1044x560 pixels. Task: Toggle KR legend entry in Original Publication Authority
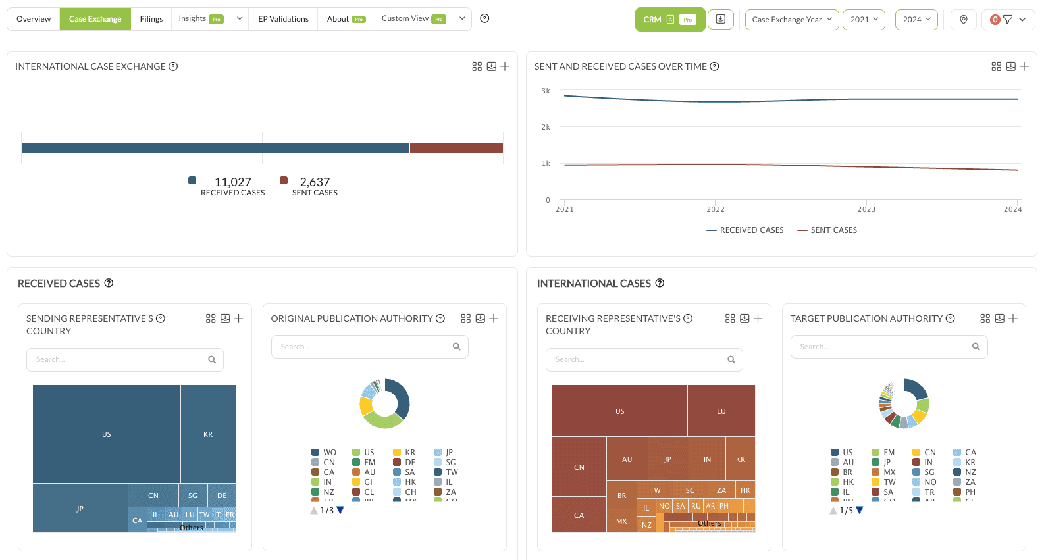click(404, 453)
